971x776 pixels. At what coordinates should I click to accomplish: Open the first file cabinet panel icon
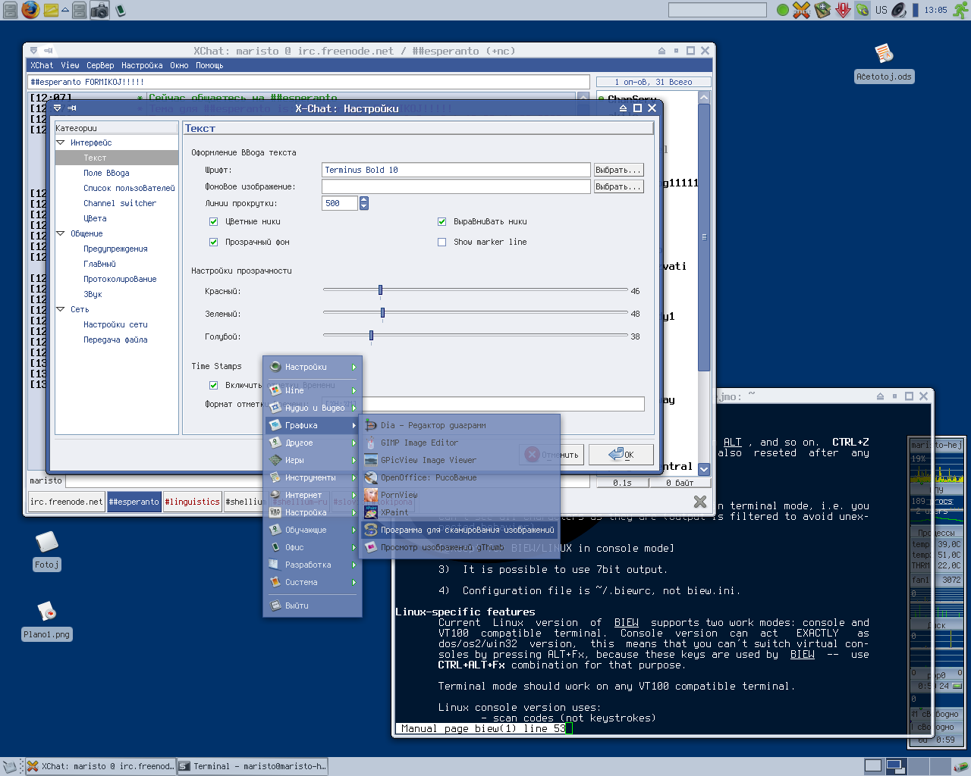[x=10, y=10]
